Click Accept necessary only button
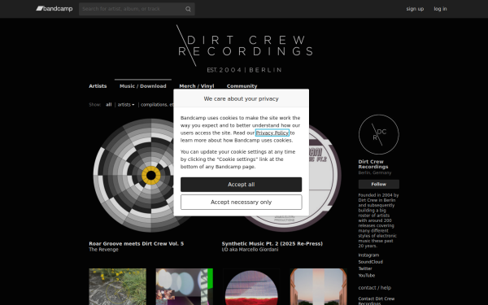This screenshot has height=305, width=488. 242,202
